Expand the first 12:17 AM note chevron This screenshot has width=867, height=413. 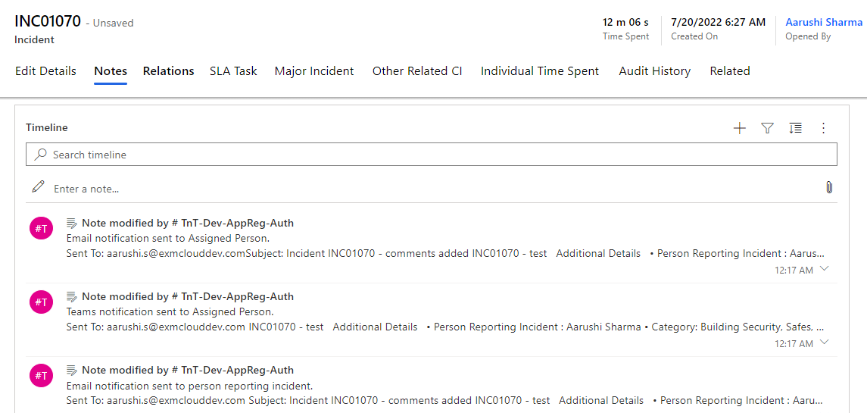tap(825, 269)
